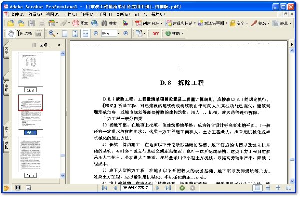The height and width of the screenshot is (197, 300).
Task: Jump to last page arrow
Action: [x=168, y=188]
